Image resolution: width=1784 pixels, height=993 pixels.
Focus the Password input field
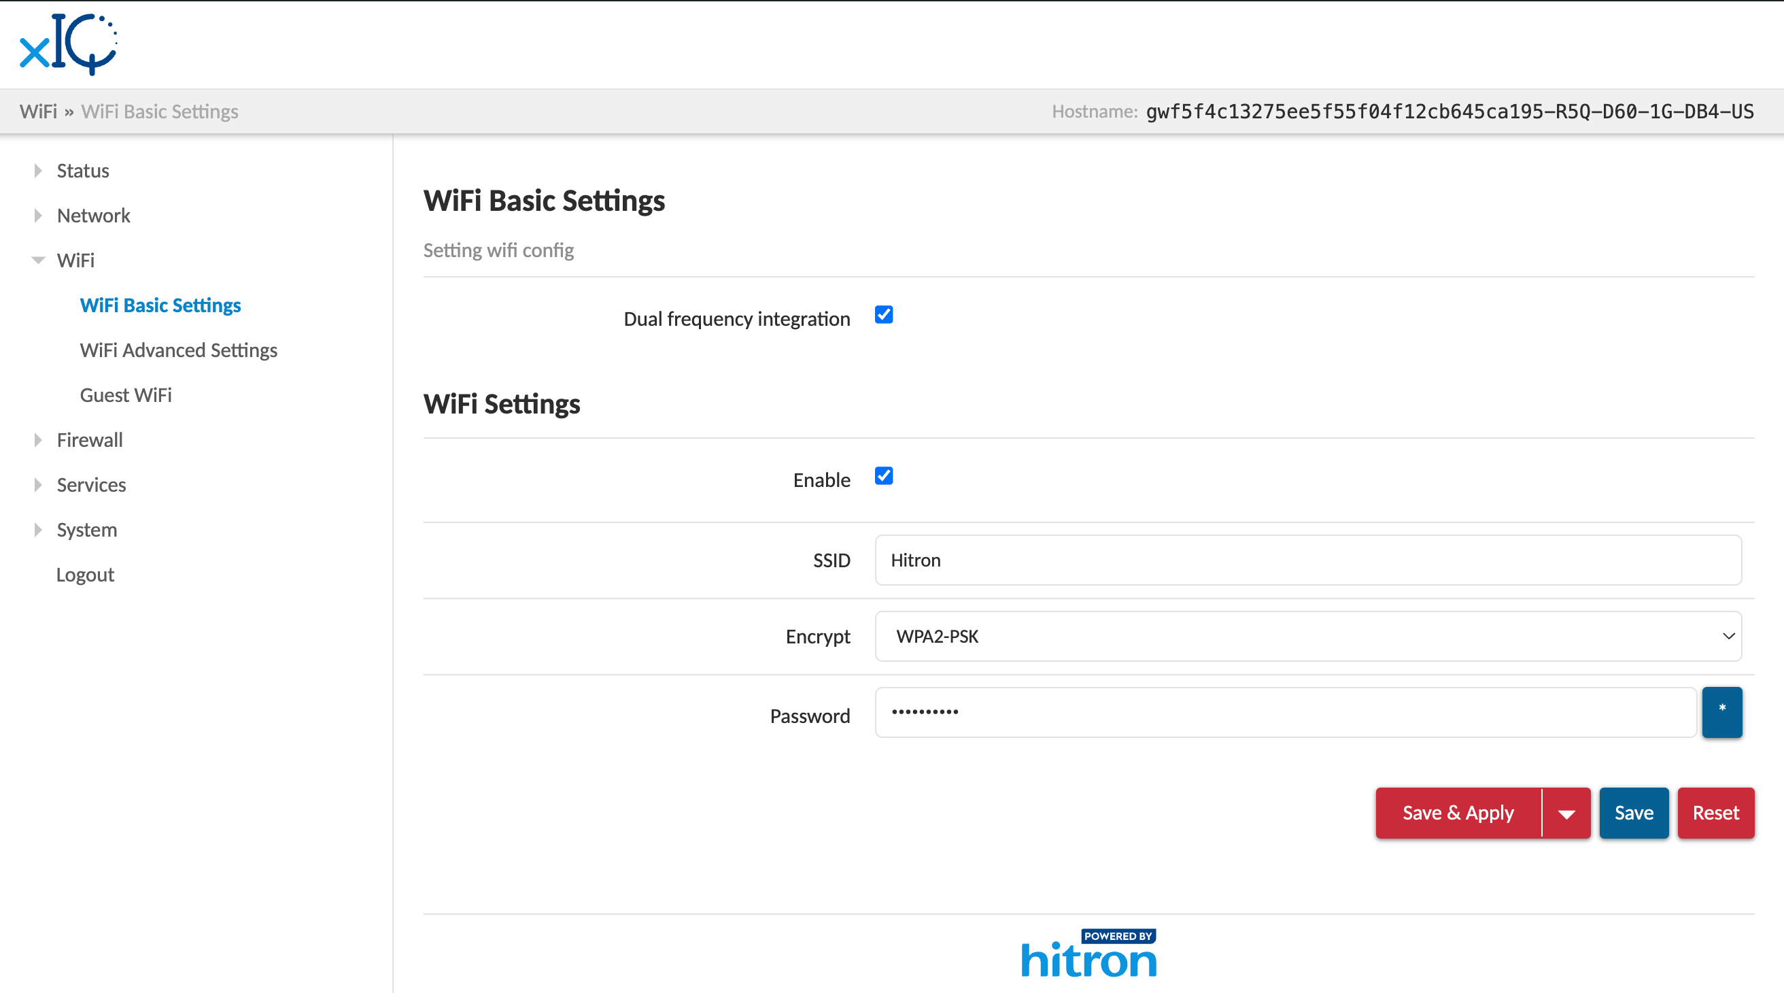point(1286,711)
